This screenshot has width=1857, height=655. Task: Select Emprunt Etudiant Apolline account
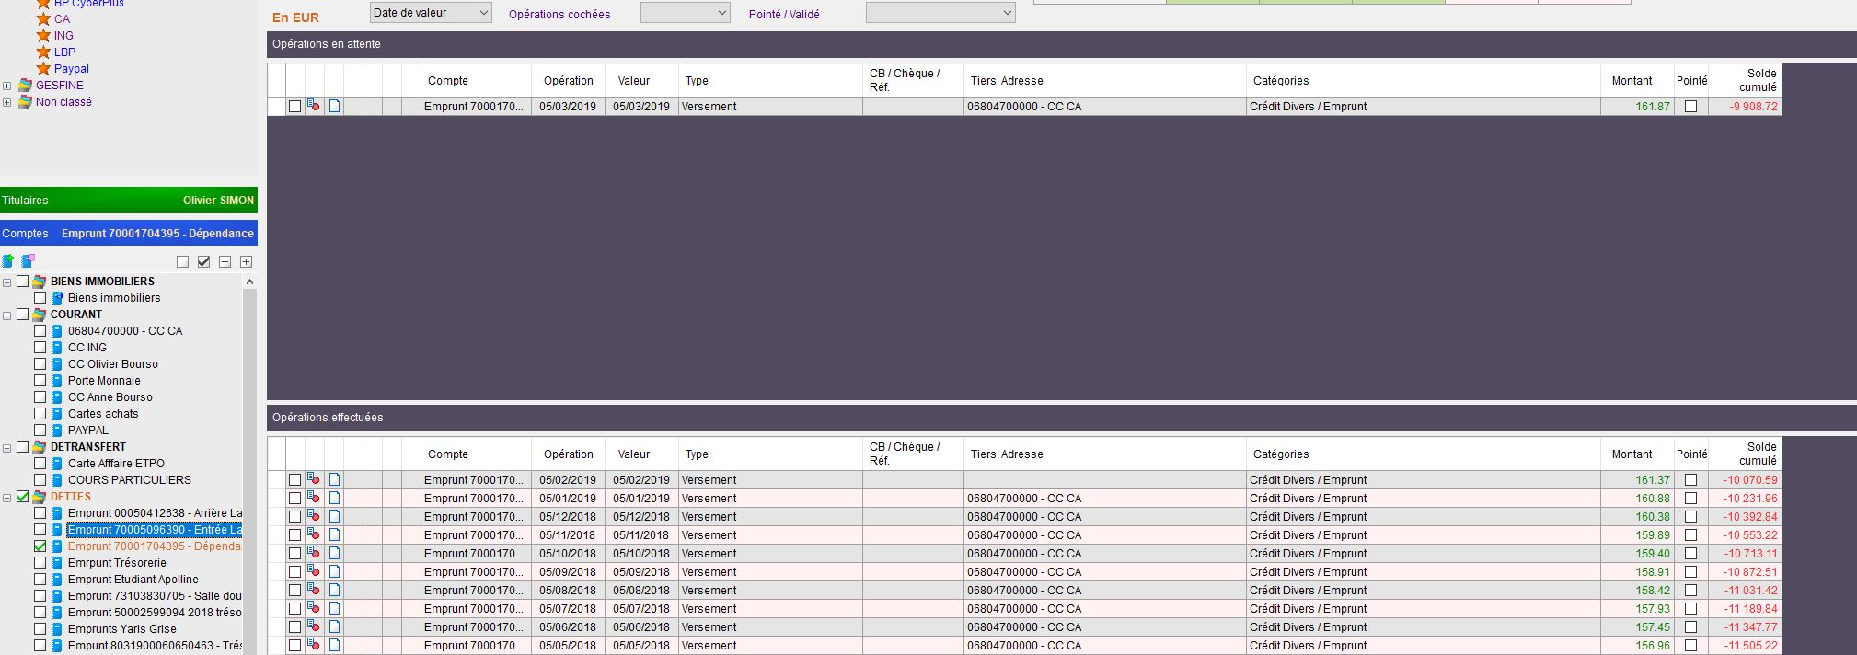tap(133, 580)
